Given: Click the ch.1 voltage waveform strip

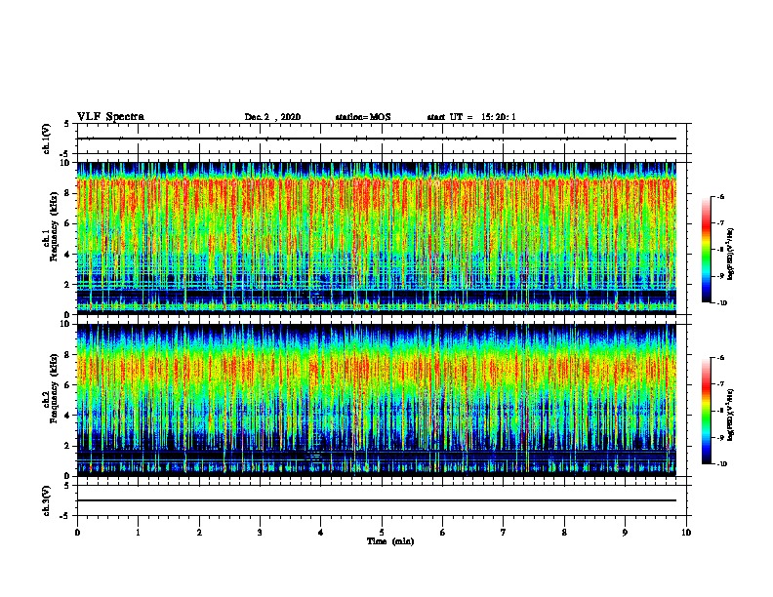Looking at the screenshot, I should point(382,139).
